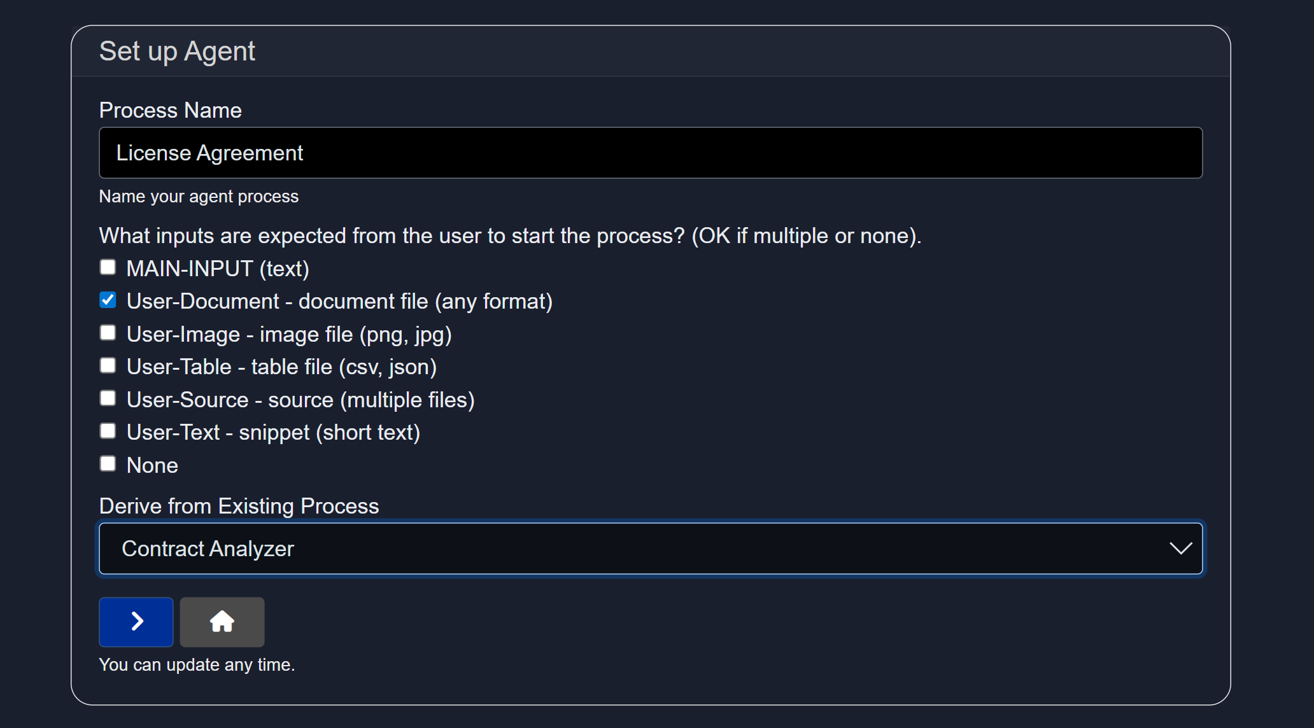
Task: Enable the User-Source multiple files checkbox
Action: click(x=108, y=399)
